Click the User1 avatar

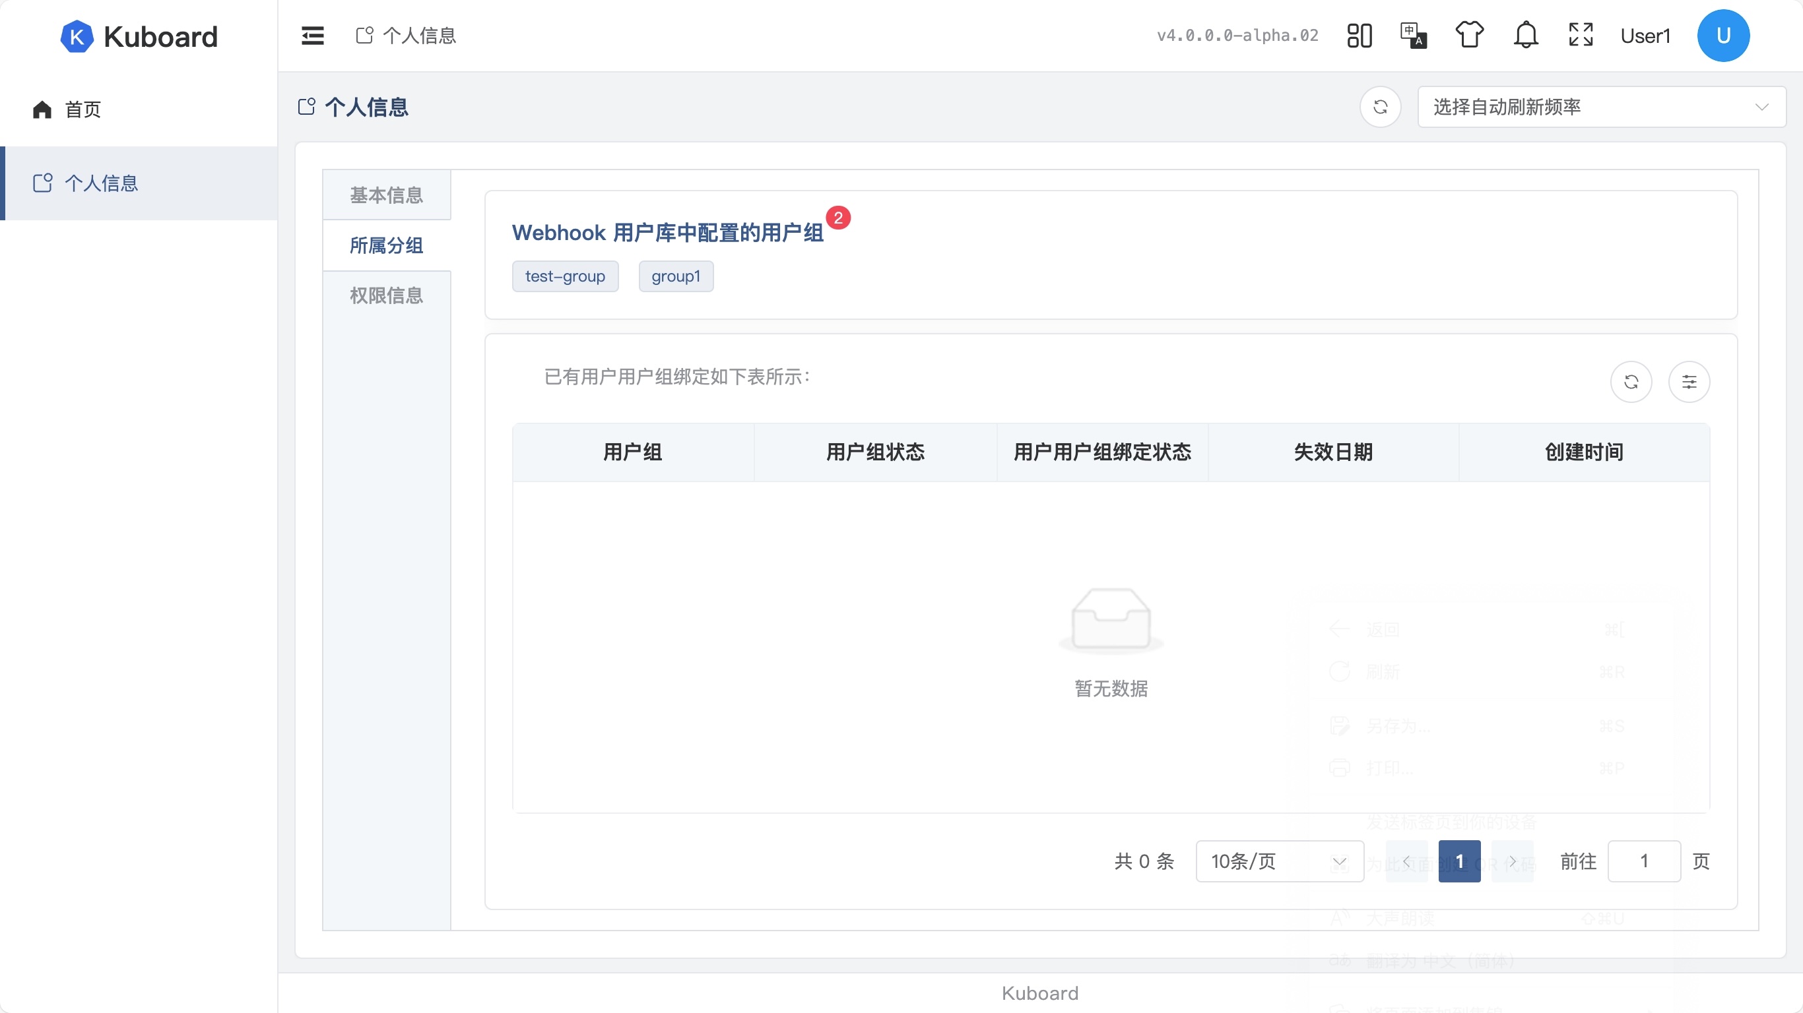click(x=1722, y=36)
